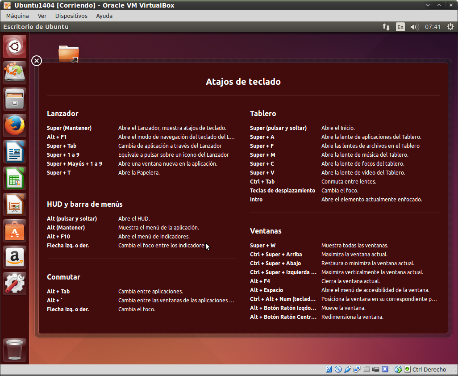
Task: Click the video capture camera status icon
Action: coord(375,369)
